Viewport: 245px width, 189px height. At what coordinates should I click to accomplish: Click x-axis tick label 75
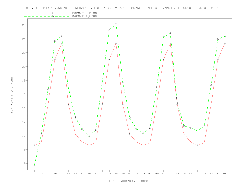204,174
